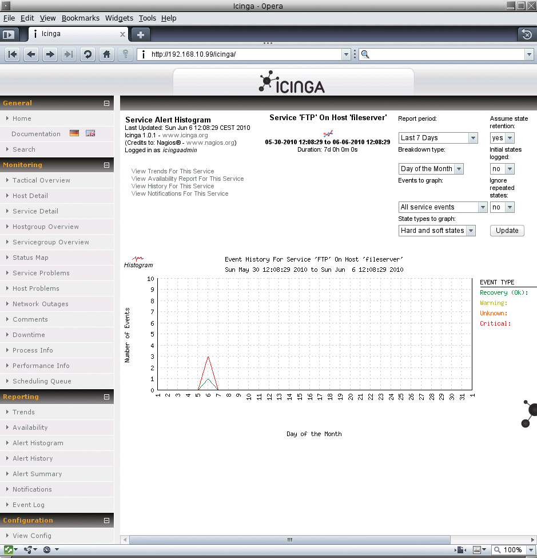Collapse the Reporting sidebar section
Screen dimensions: 537x558
point(106,397)
